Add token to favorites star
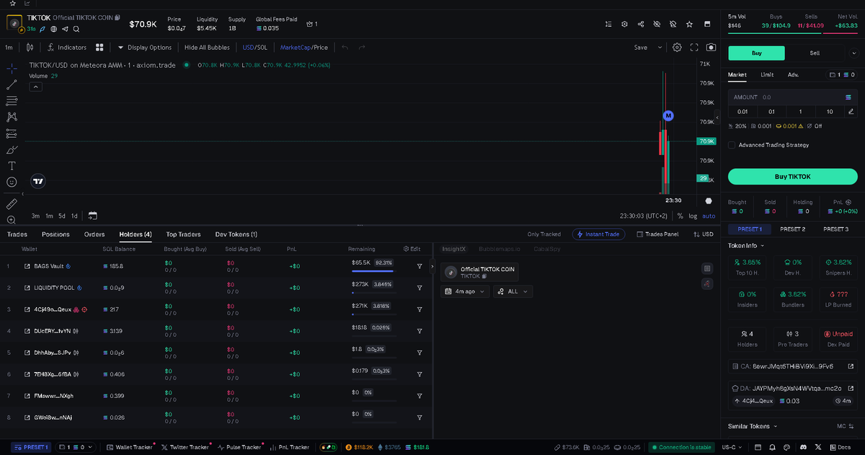The height and width of the screenshot is (455, 865). pyautogui.click(x=689, y=24)
